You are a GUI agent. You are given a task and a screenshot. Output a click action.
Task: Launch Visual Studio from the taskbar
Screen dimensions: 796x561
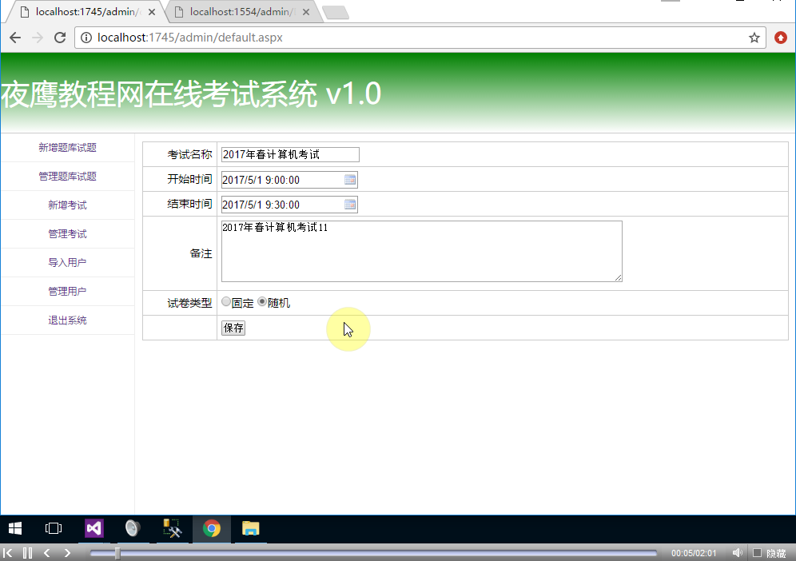click(x=94, y=528)
